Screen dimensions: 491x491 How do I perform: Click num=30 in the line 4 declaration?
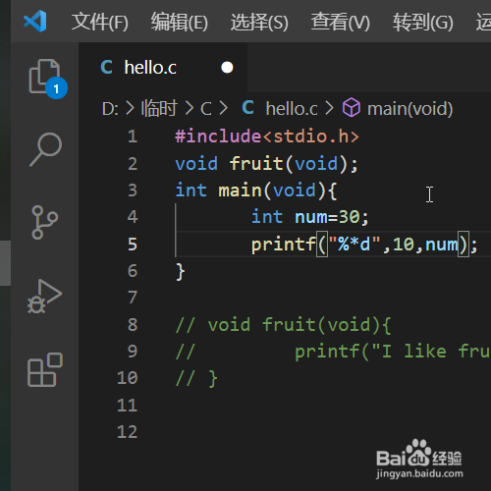[x=327, y=217]
